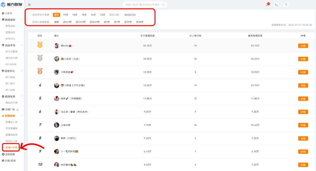This screenshot has height=171, width=316.
Task: Click avatar of rank 7 streamer 尘客将军
Action: point(56,125)
